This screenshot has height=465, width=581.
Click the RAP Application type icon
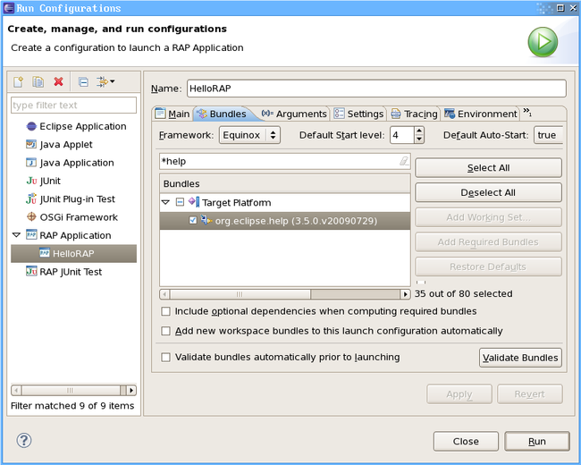[x=31, y=235]
